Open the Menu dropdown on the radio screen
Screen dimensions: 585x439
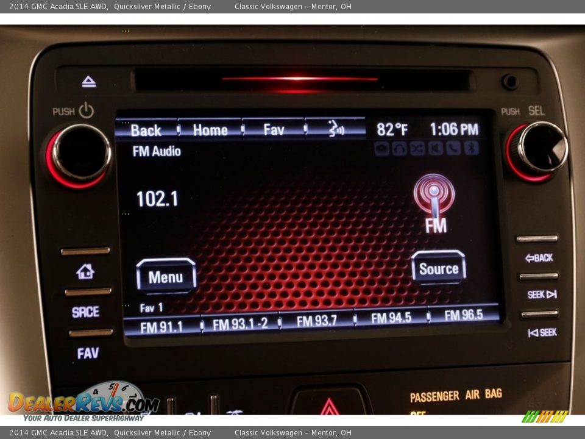[166, 276]
